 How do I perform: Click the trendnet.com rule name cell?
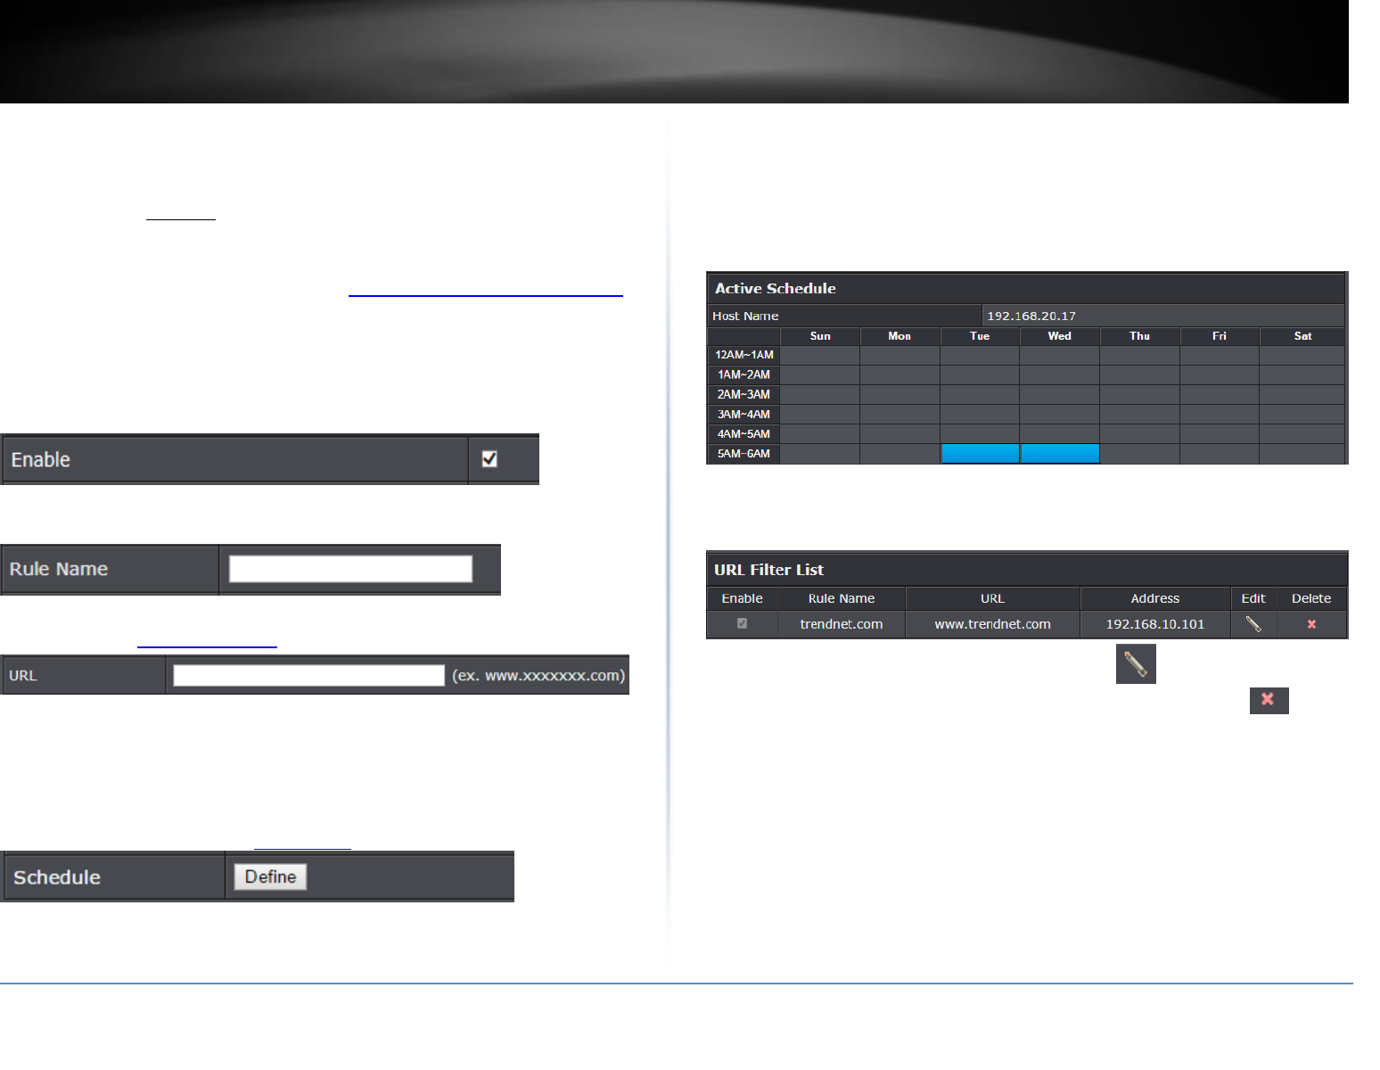842,624
